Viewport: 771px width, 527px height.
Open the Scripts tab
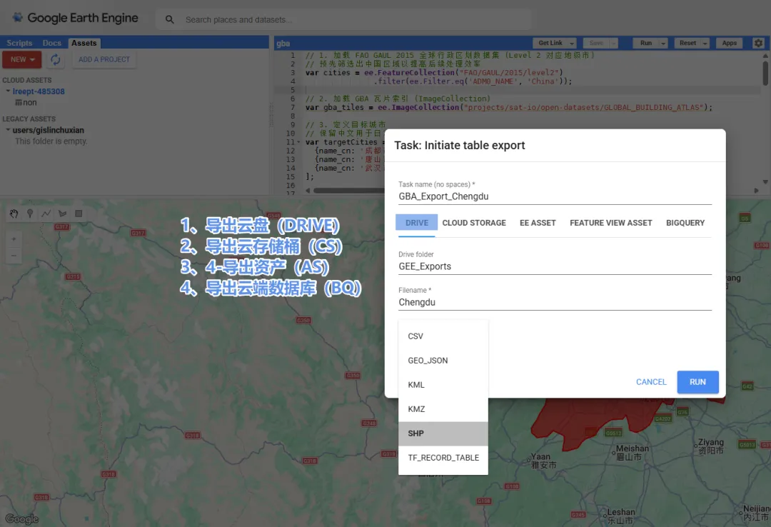coord(19,43)
